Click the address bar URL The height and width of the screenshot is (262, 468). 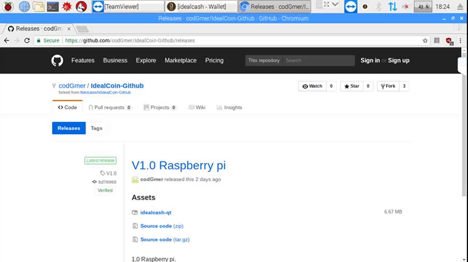pyautogui.click(x=130, y=40)
